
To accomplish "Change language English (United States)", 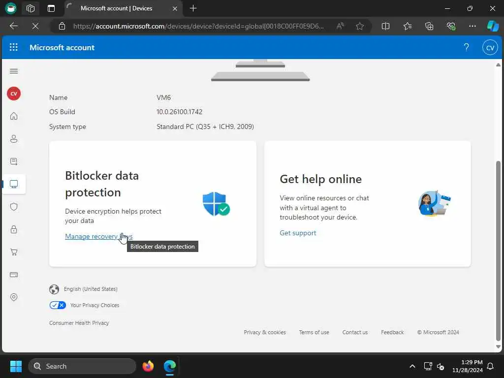I will point(91,289).
